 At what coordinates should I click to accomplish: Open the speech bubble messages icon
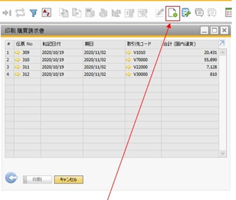pos(199,13)
